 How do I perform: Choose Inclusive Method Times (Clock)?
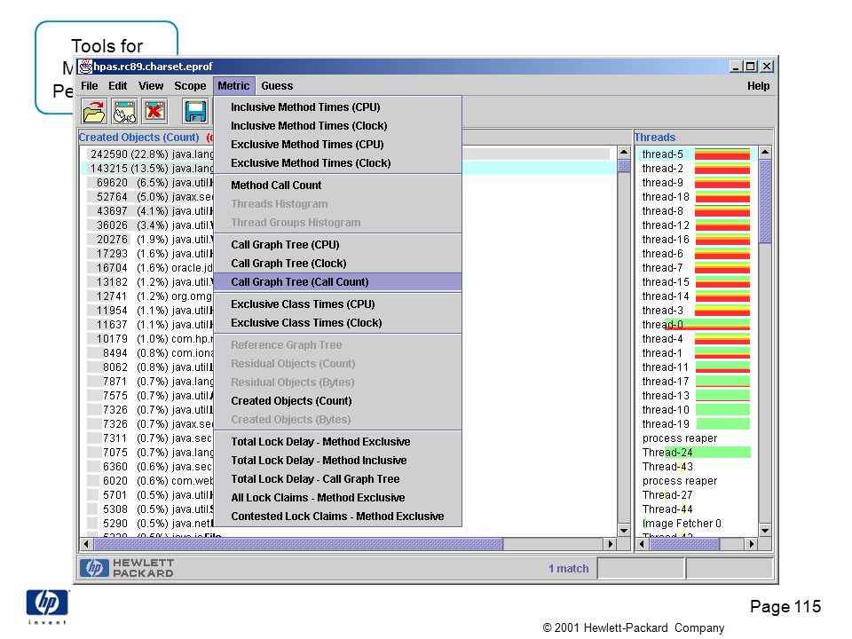pos(337,125)
